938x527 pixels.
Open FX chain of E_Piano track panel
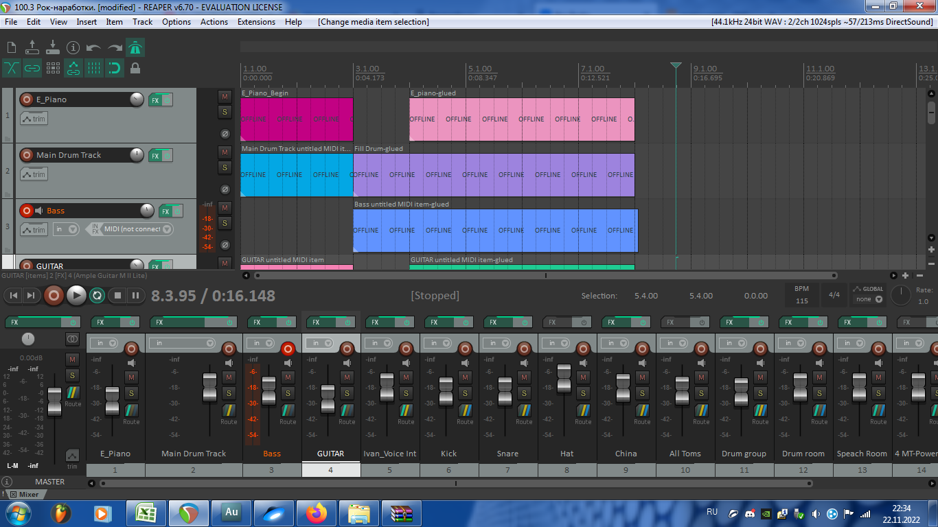155,100
